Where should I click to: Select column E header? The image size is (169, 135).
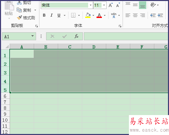point(118,47)
